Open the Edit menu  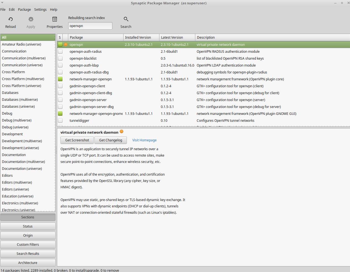point(12,9)
